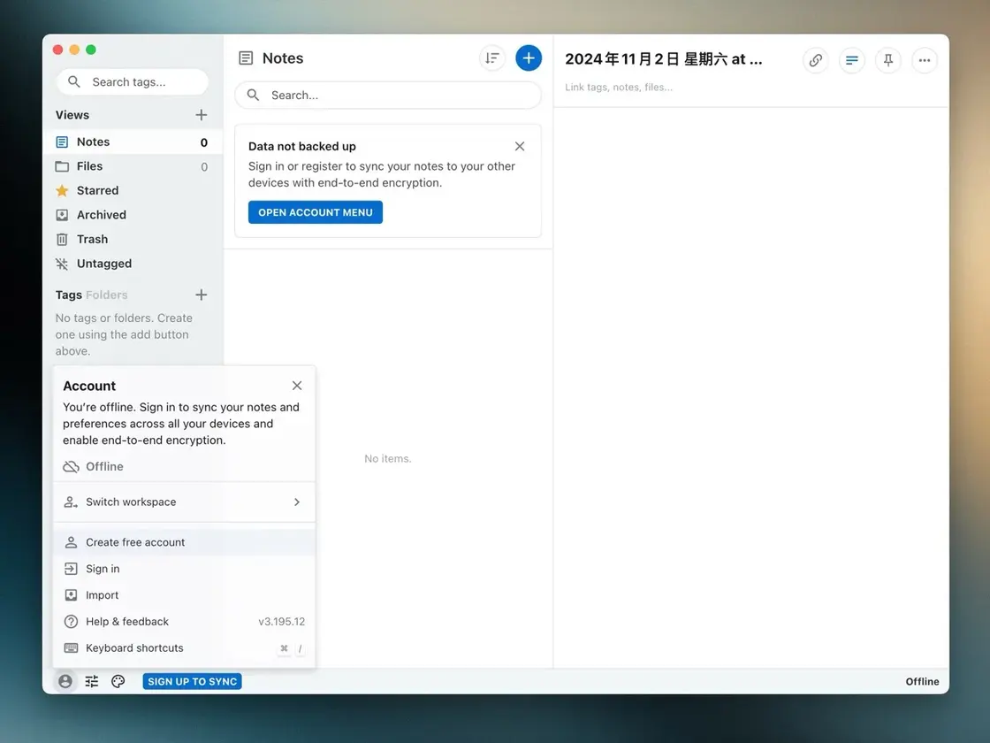Switch to the Folders label beside Tags
This screenshot has width=990, height=743.
[107, 295]
